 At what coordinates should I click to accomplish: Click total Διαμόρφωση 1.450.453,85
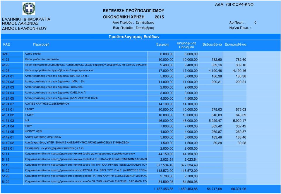(188, 189)
